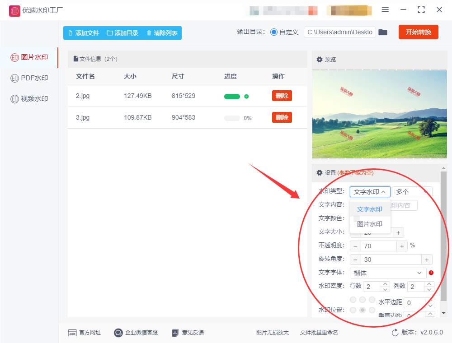The width and height of the screenshot is (452, 343).
Task: Click the file icon beside 文件信息
Action: (76, 59)
